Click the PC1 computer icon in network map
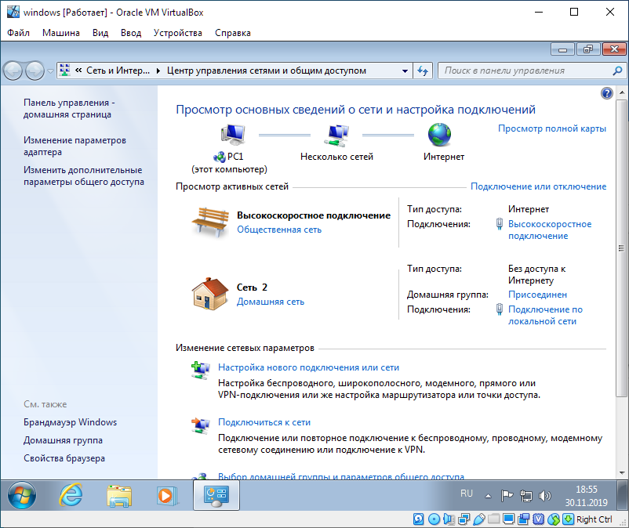The width and height of the screenshot is (629, 528). (232, 135)
